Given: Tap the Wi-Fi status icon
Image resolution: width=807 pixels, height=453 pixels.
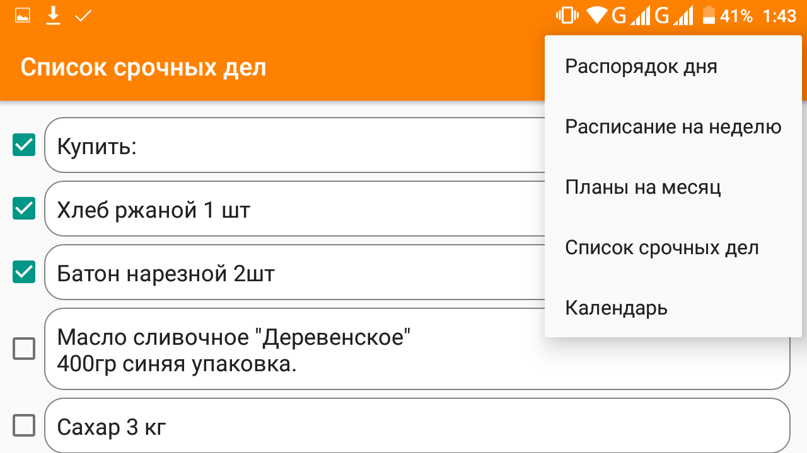Looking at the screenshot, I should pyautogui.click(x=597, y=16).
